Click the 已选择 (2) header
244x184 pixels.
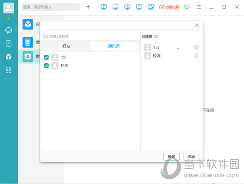tap(150, 37)
